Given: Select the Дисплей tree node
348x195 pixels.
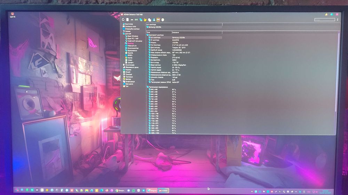Looking at the screenshot, I should [127, 34].
